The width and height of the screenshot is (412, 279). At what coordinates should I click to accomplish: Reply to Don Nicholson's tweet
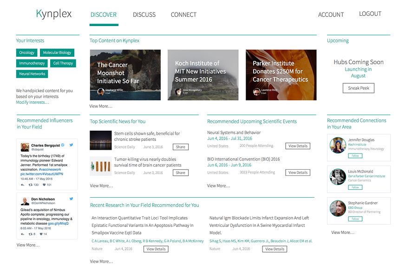(23, 234)
